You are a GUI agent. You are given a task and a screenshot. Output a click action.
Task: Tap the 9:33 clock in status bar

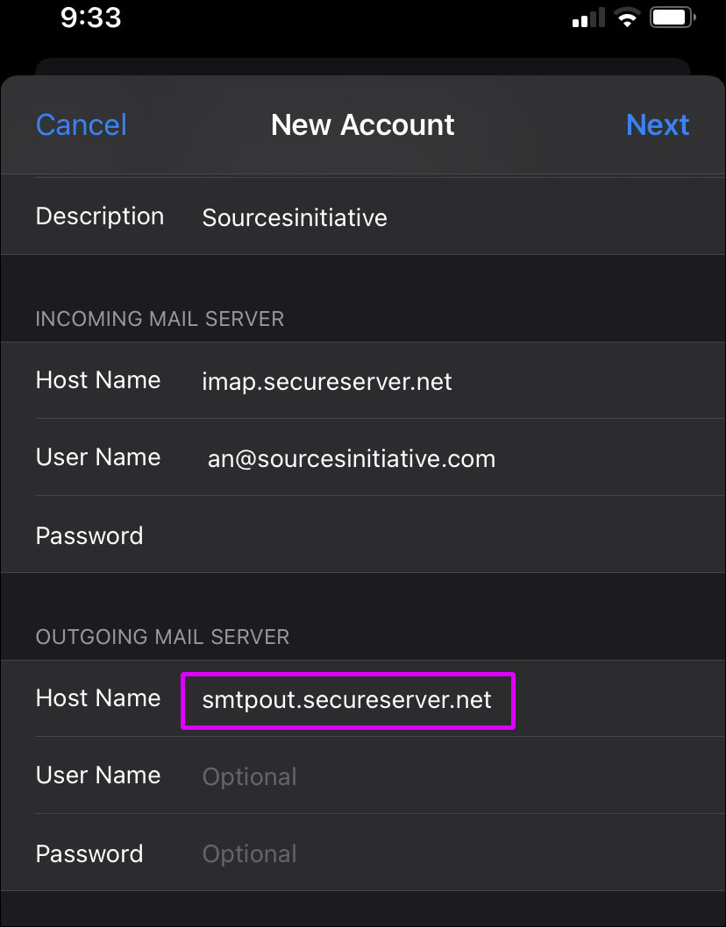point(93,18)
